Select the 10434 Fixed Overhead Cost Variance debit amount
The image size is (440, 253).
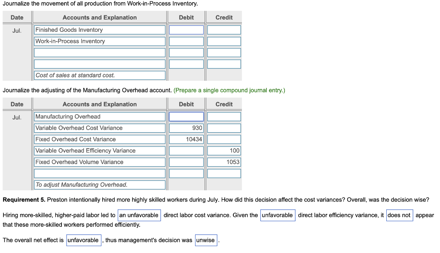click(x=186, y=139)
